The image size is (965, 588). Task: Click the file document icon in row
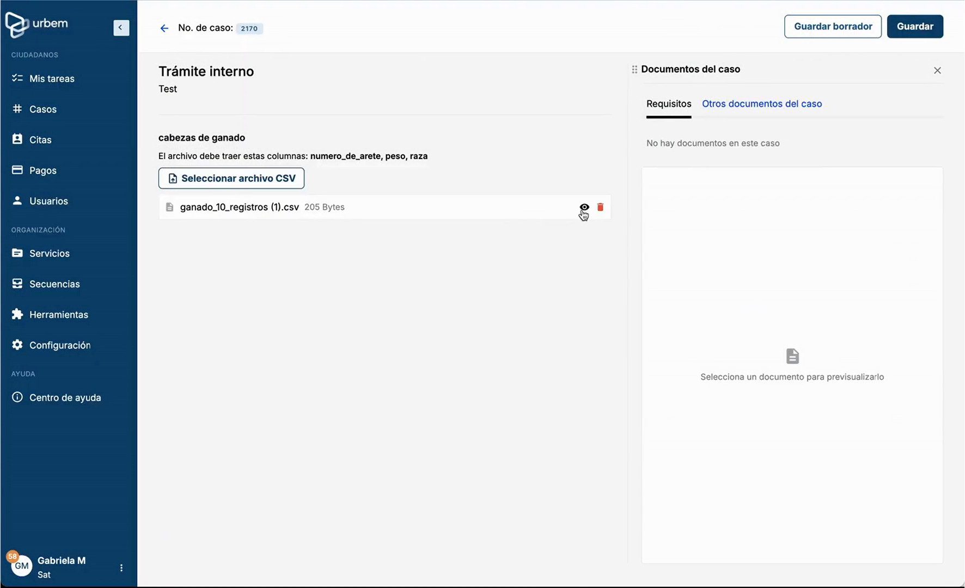[169, 207]
